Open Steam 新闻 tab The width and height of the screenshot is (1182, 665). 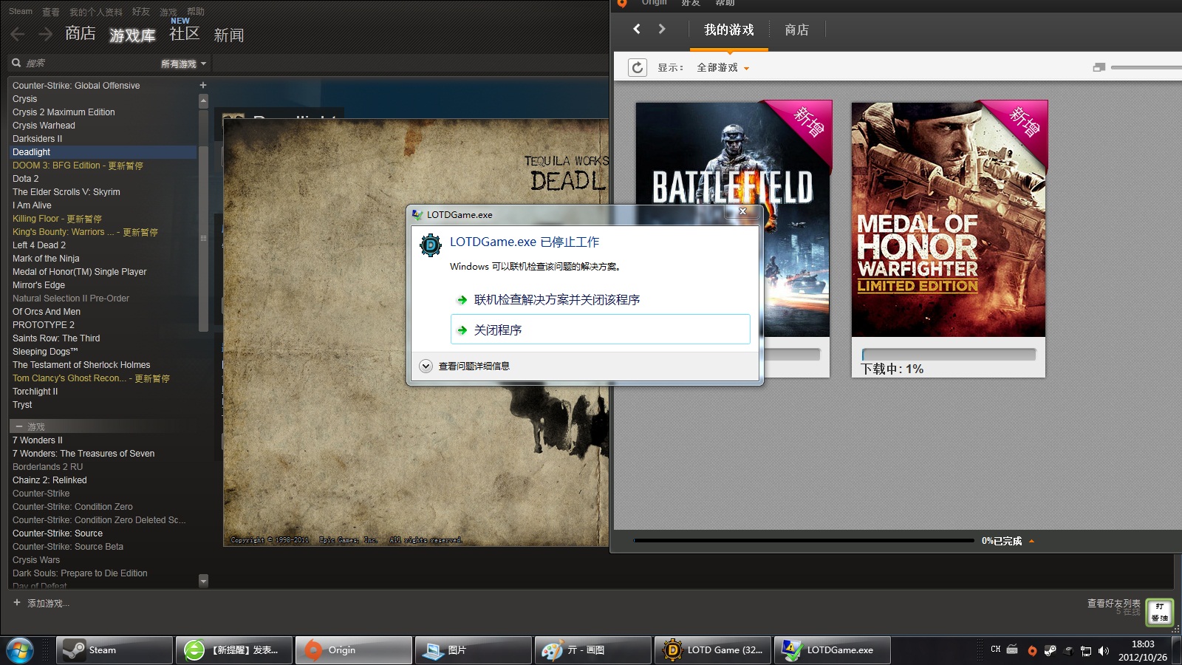[x=229, y=35]
